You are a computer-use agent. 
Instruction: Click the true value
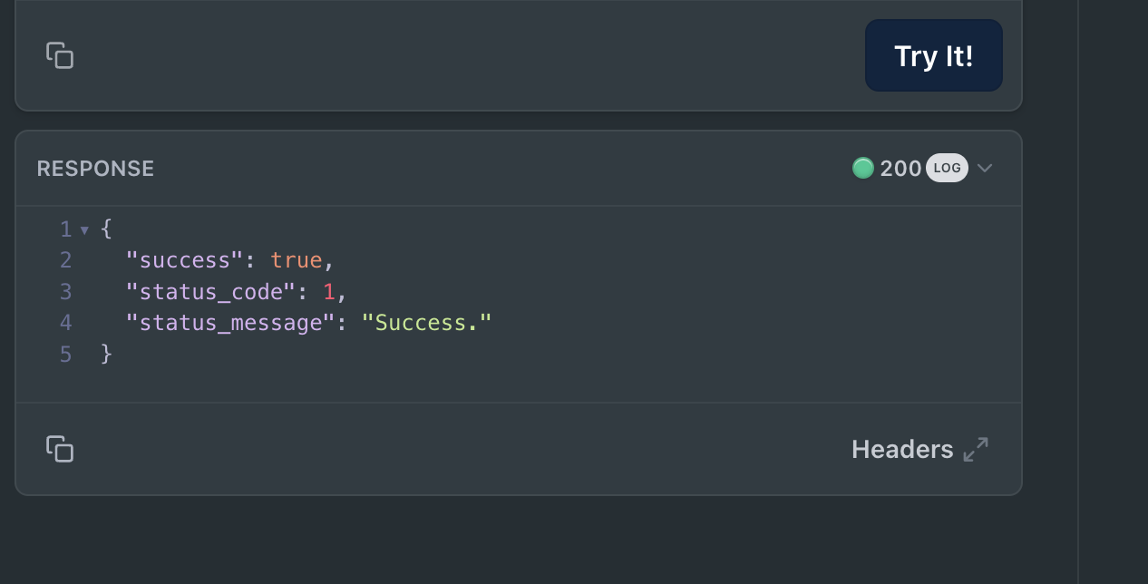tap(297, 260)
